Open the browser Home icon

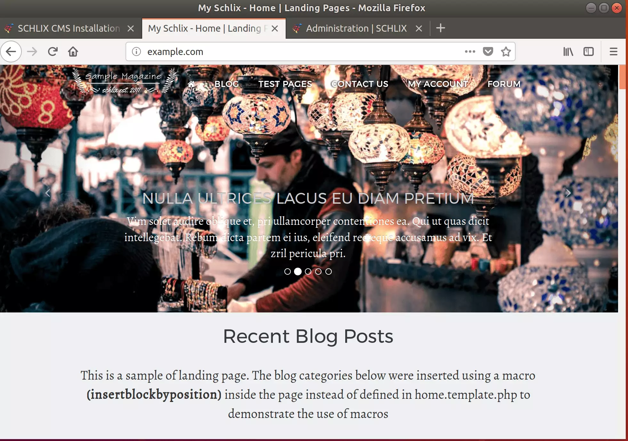point(73,51)
